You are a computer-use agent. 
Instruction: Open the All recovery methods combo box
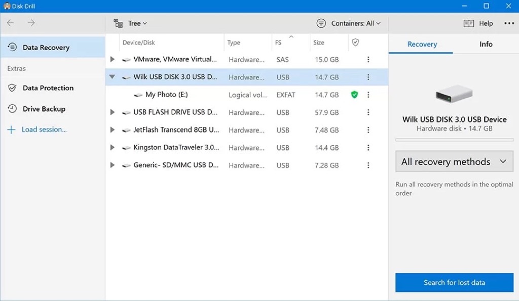[x=454, y=162]
